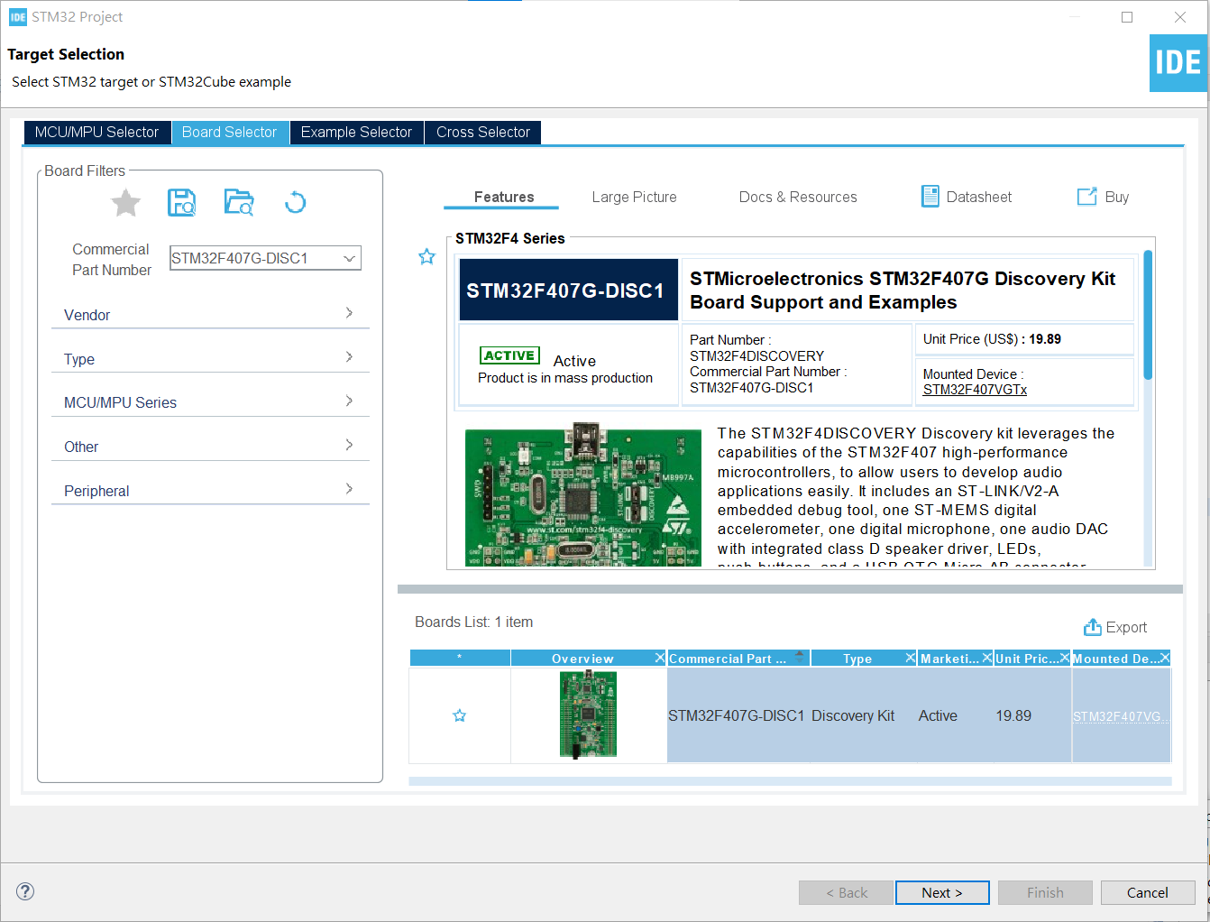
Task: Click the help question mark icon
Action: [x=25, y=891]
